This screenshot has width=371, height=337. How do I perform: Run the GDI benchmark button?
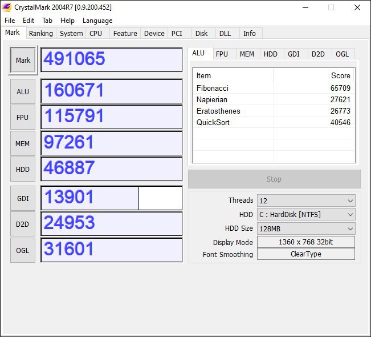[23, 198]
